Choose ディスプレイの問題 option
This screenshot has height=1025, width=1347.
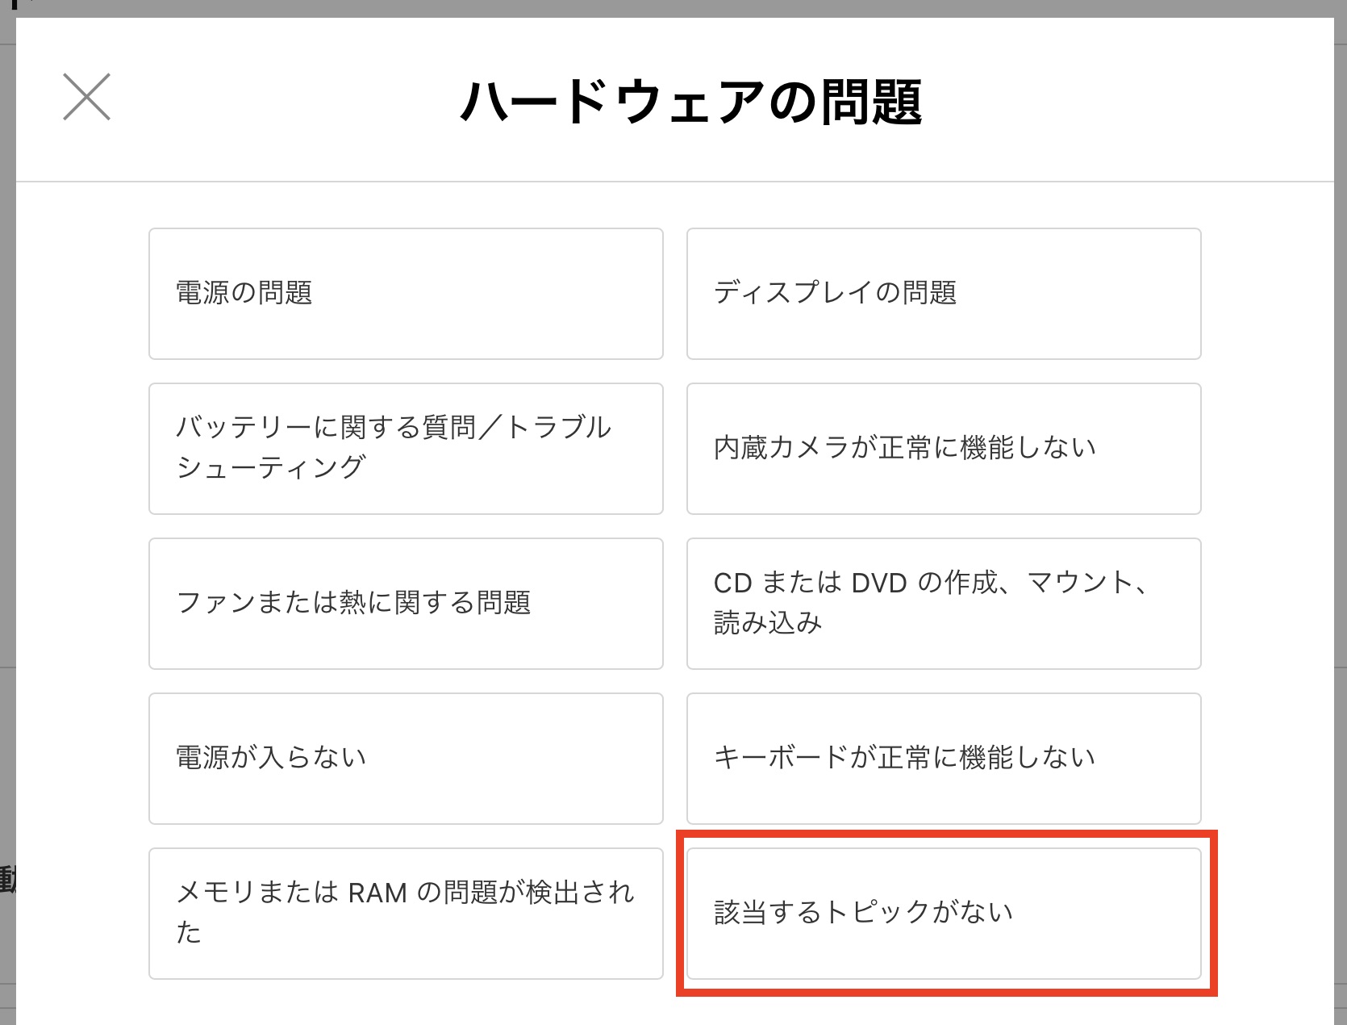[x=944, y=294]
